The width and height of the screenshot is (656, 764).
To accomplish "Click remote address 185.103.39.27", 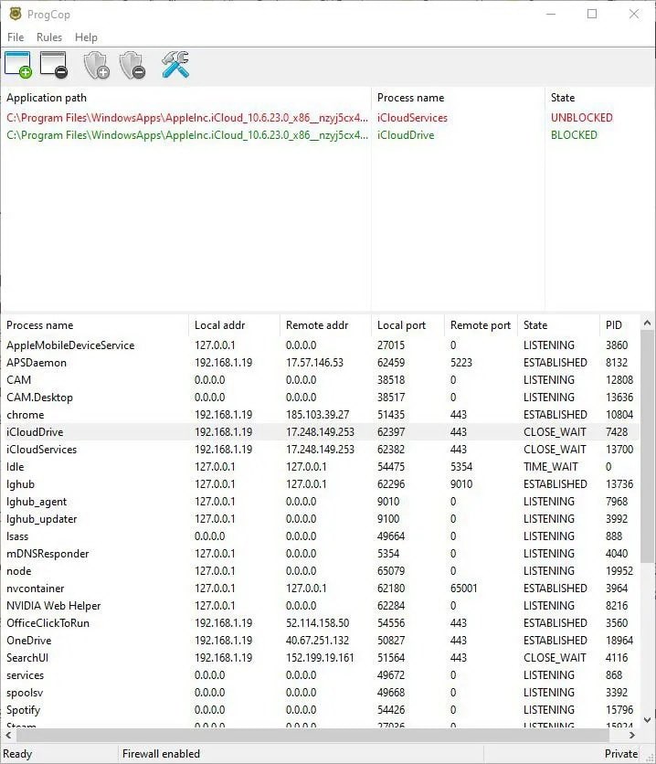I will coord(318,415).
